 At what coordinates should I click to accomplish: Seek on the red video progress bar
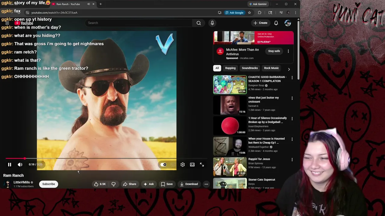tap(106, 158)
